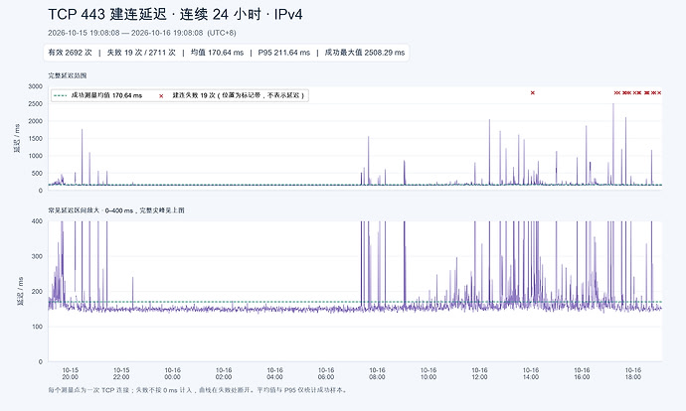This screenshot has height=411, width=686.
Task: Click the date range "2026-10-15 19:08:08 — 2026-10-16 19:08:08"
Action: pyautogui.click(x=125, y=33)
